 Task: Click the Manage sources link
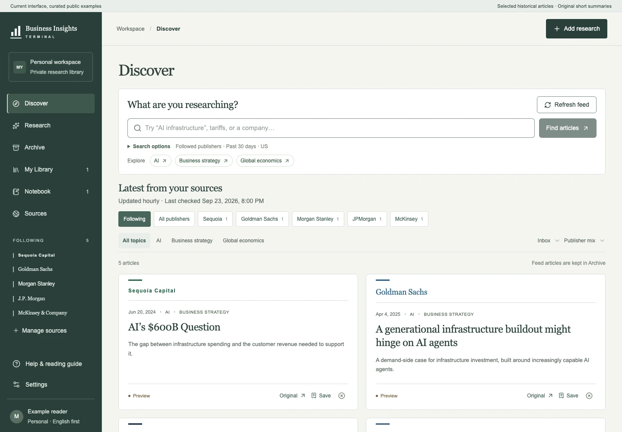coord(40,331)
